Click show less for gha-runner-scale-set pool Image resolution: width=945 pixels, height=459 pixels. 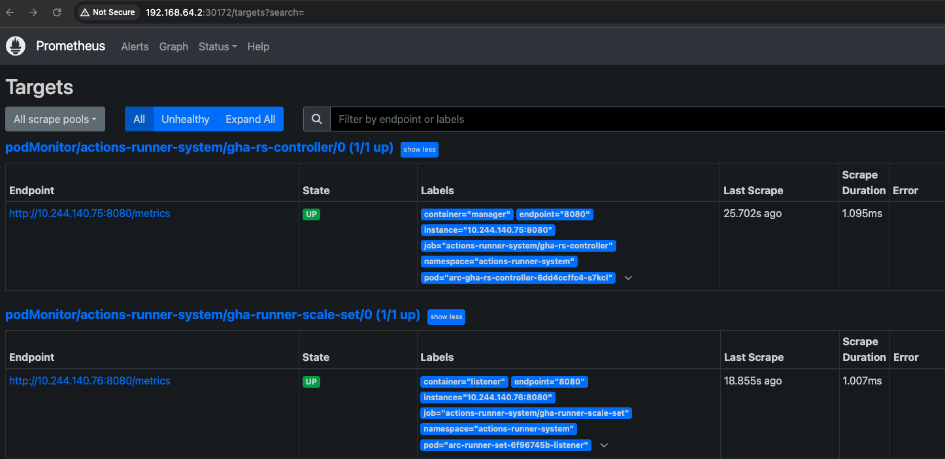point(446,317)
